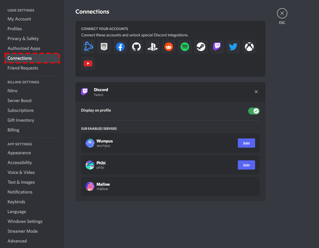Join the Wumpus server
This screenshot has width=319, height=248.
pos(246,143)
